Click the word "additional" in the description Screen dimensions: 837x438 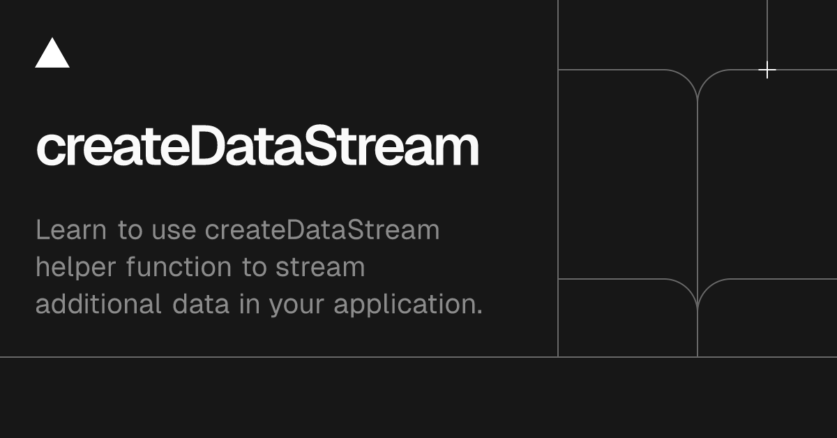[x=98, y=304]
